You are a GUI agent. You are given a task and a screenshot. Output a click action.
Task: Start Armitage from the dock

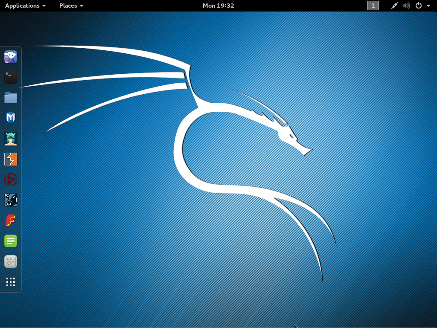11,139
